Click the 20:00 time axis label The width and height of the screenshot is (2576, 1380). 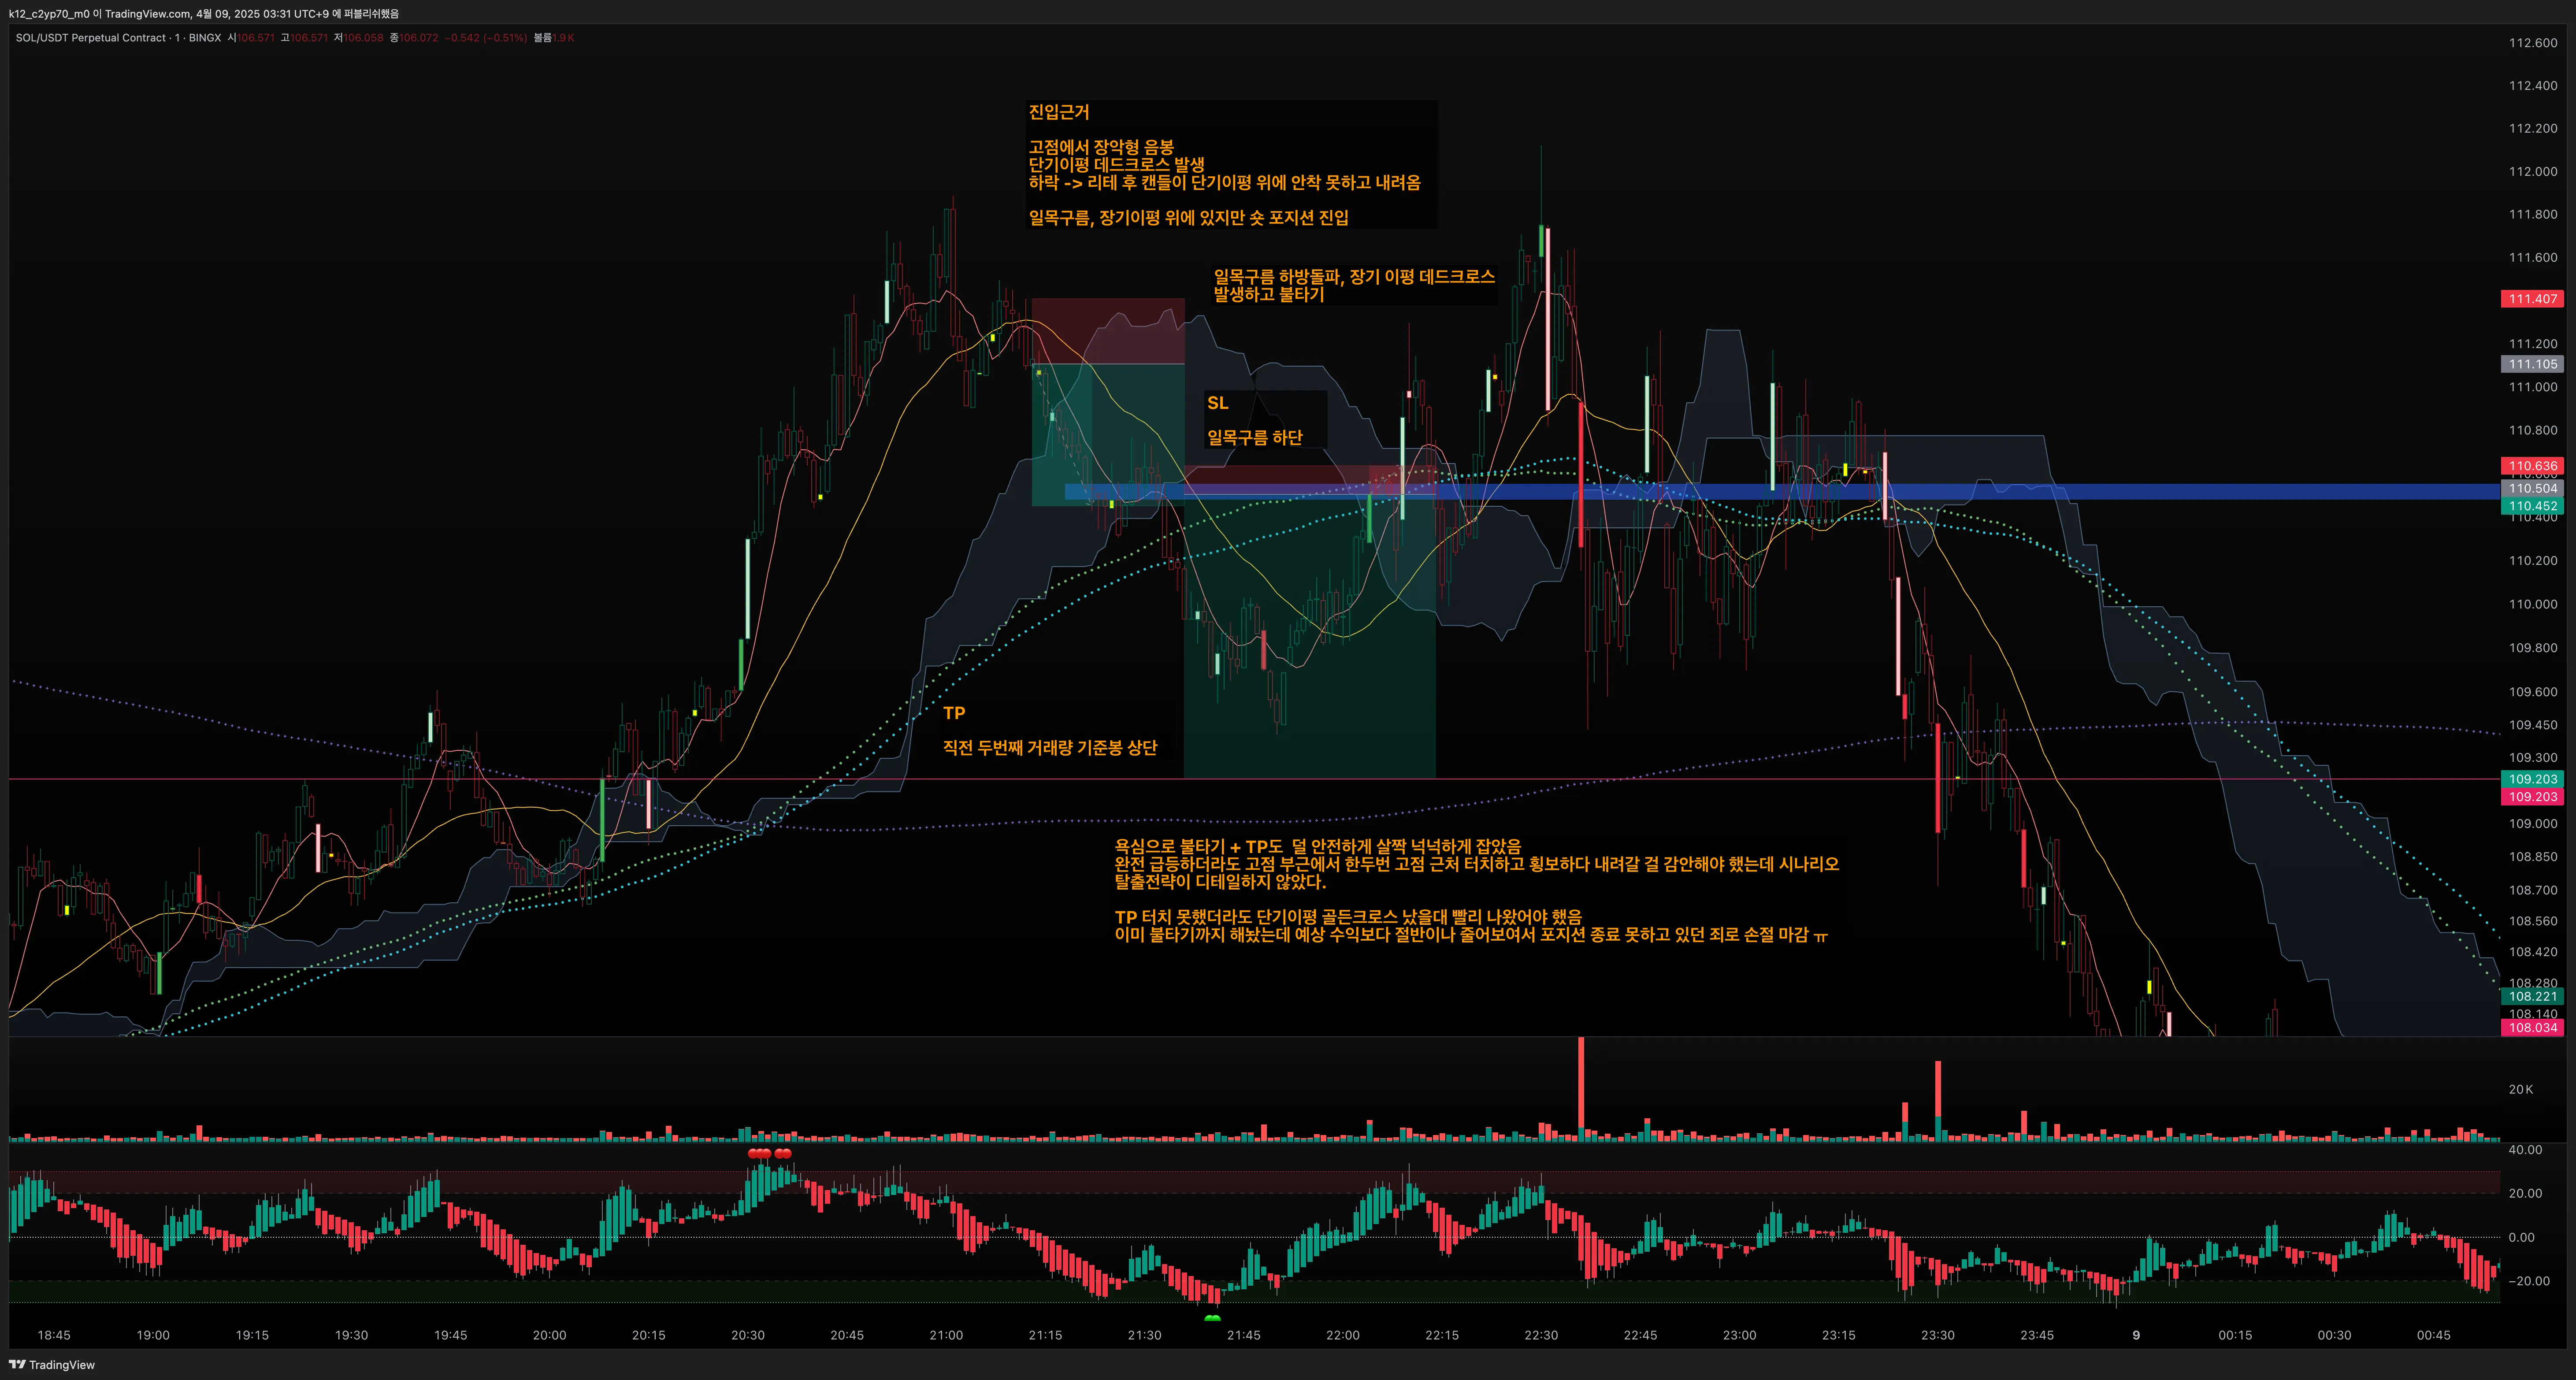pos(549,1335)
